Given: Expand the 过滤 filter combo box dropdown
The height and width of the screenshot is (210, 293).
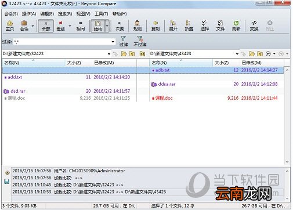Looking at the screenshot, I should tap(113, 42).
